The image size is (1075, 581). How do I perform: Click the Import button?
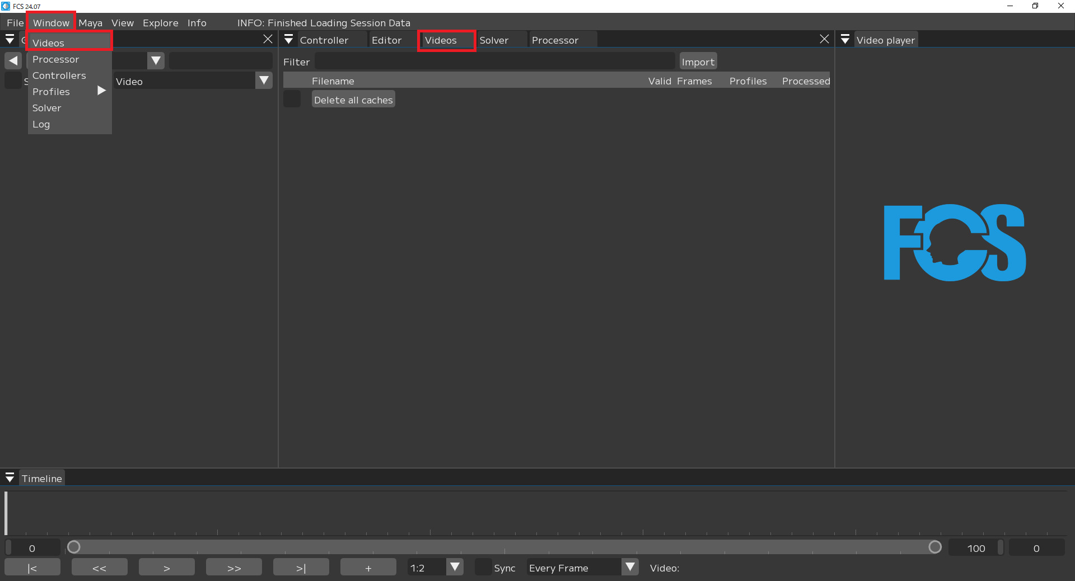coord(698,62)
